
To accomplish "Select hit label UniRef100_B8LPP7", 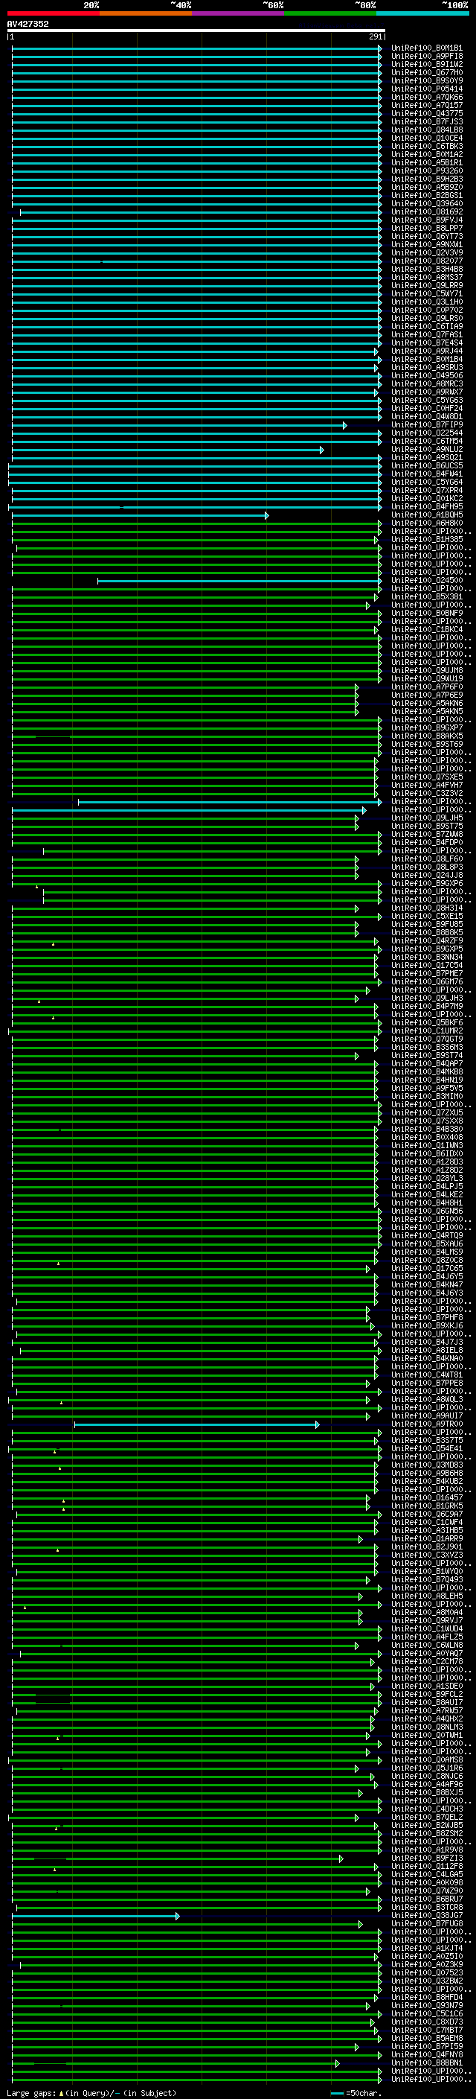I will 427,228.
